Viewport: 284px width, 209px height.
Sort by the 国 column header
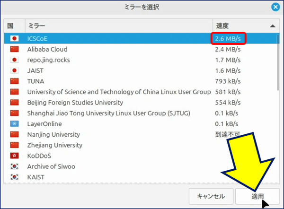coord(14,26)
